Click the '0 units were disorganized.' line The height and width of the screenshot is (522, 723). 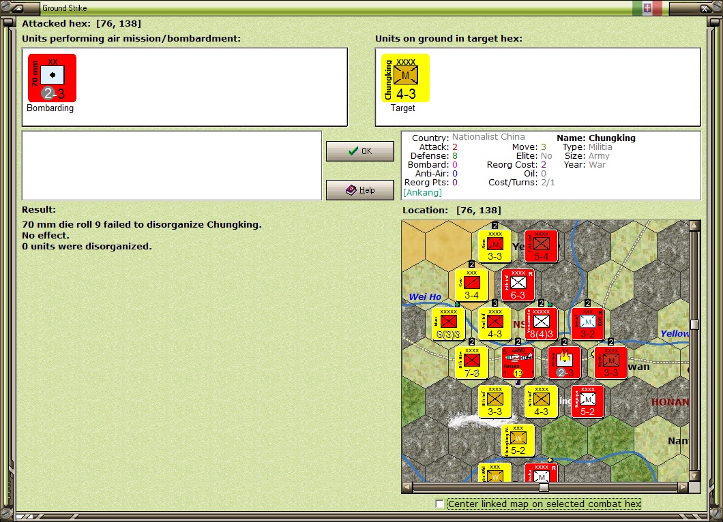click(87, 247)
